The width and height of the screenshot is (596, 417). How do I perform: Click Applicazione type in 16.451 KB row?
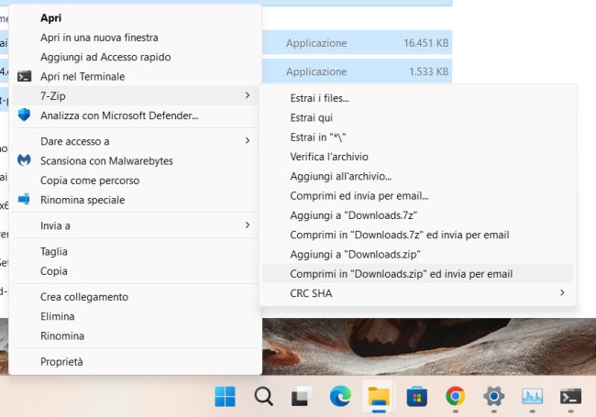coord(316,43)
